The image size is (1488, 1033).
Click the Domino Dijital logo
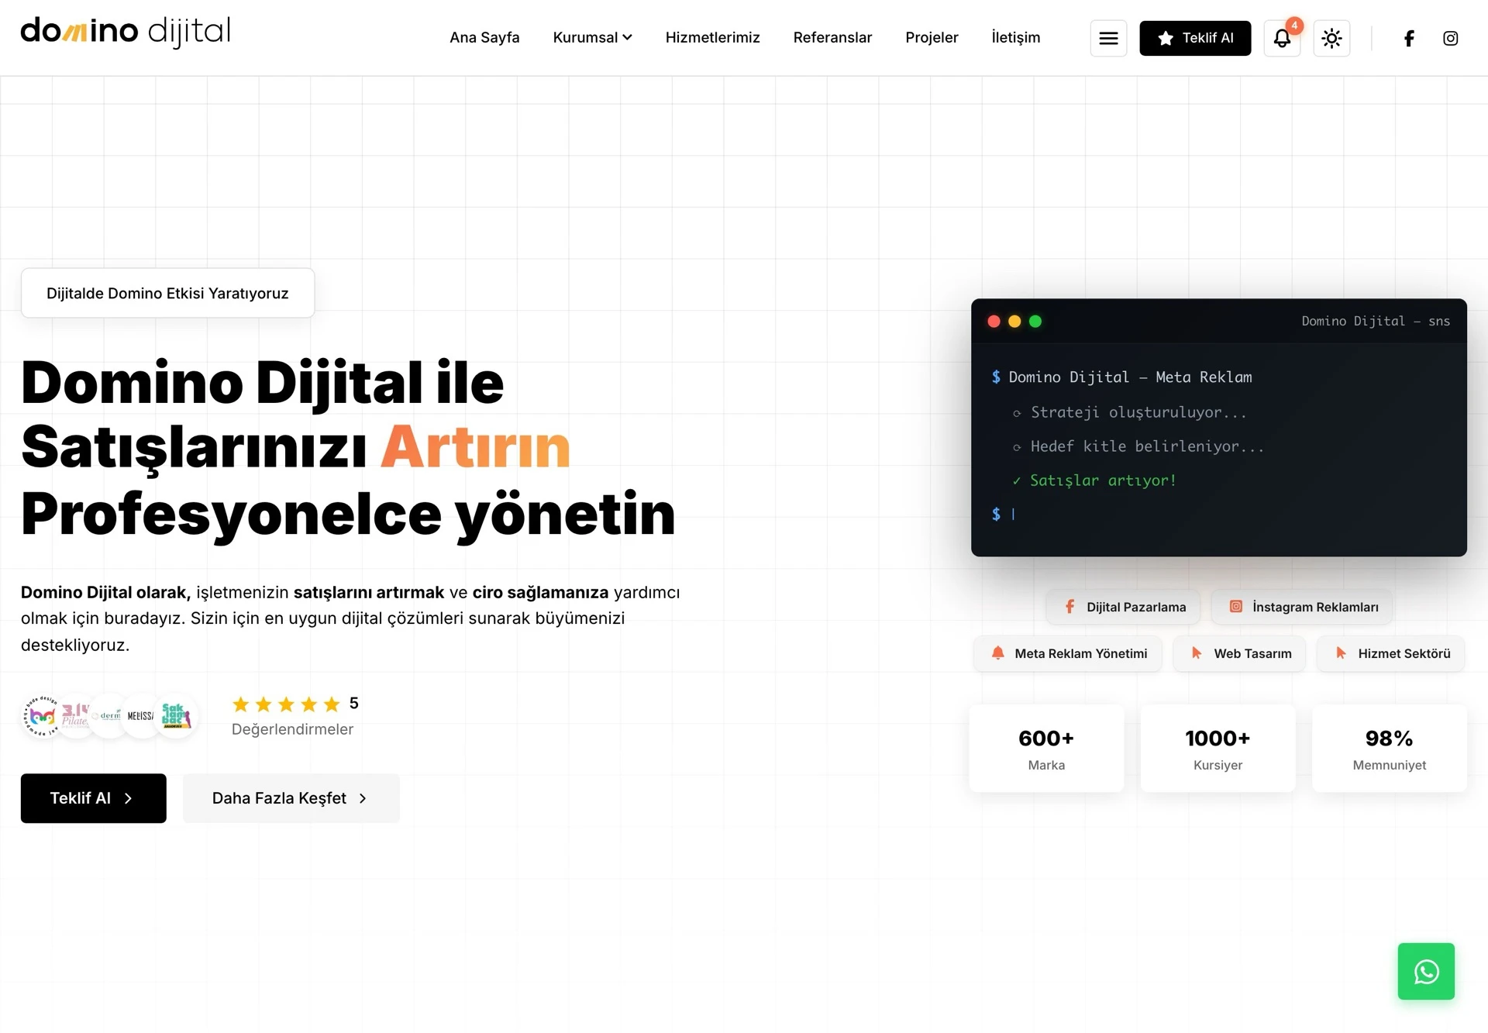pyautogui.click(x=126, y=33)
